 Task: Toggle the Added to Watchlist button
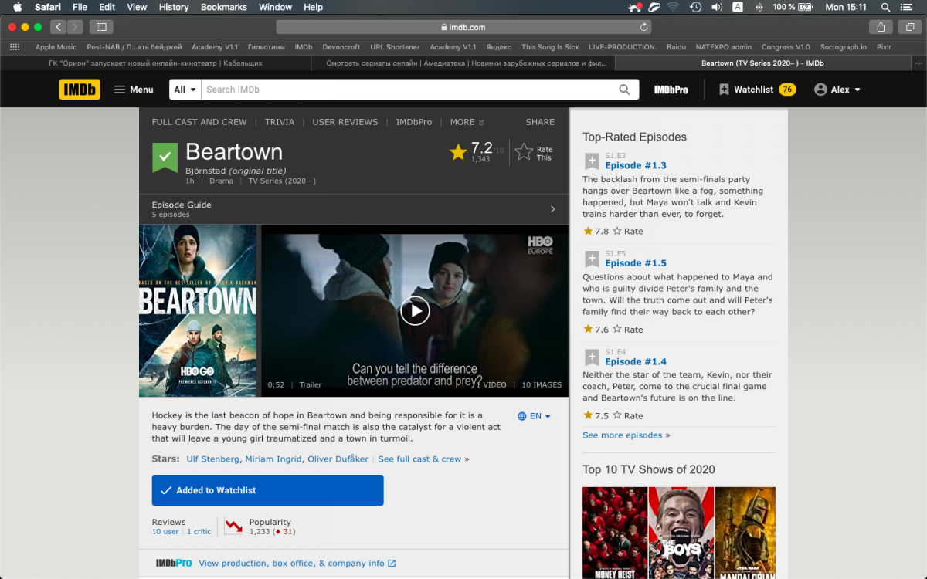pyautogui.click(x=267, y=490)
